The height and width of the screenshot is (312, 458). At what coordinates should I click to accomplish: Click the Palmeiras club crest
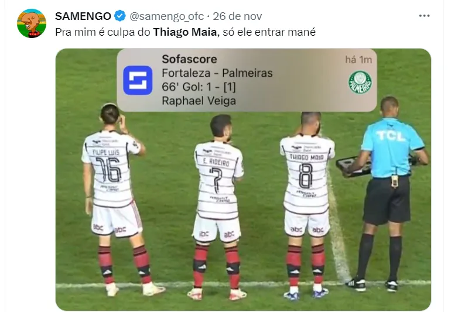(360, 83)
